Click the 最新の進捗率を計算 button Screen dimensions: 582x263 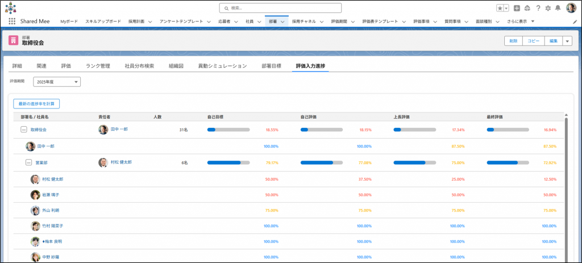[x=36, y=104]
